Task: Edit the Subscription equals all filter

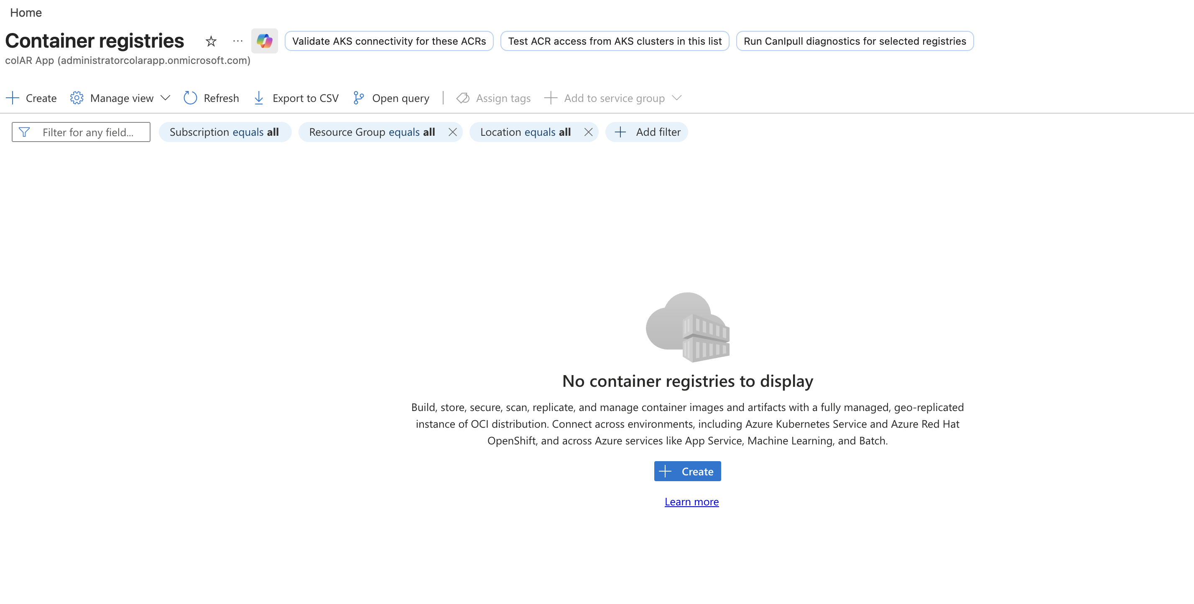Action: pos(225,132)
